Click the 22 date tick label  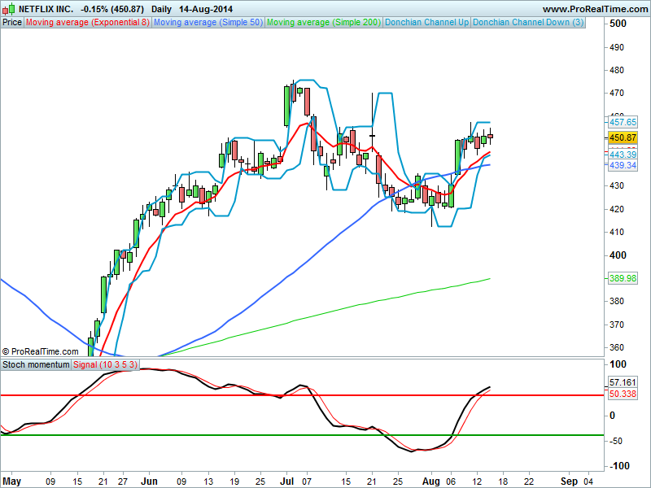[530, 481]
